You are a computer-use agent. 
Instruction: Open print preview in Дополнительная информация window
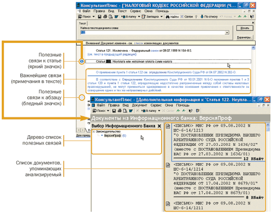pyautogui.click(x=125, y=111)
